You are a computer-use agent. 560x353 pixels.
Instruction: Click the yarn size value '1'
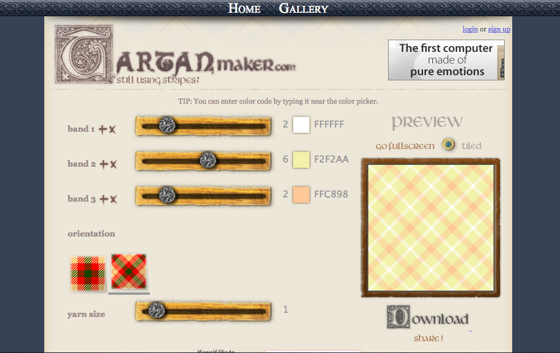click(x=286, y=309)
